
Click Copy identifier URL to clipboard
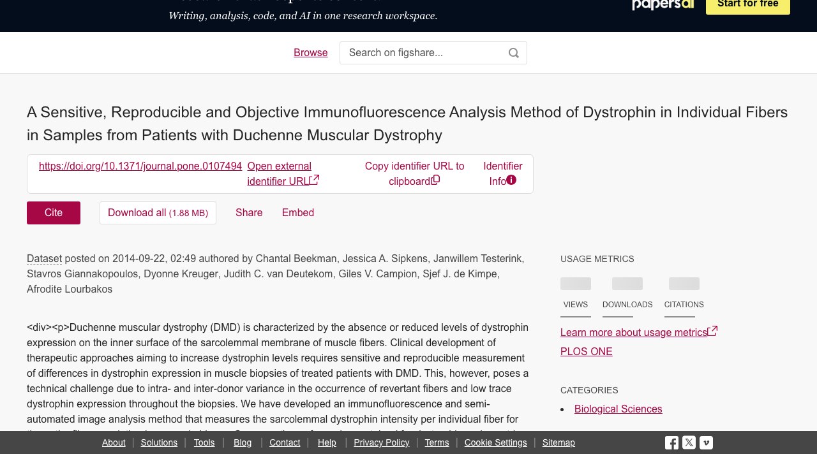point(414,173)
